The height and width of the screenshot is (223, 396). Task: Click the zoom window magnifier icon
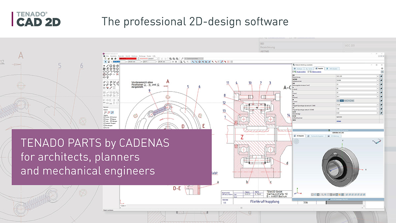pos(181,62)
